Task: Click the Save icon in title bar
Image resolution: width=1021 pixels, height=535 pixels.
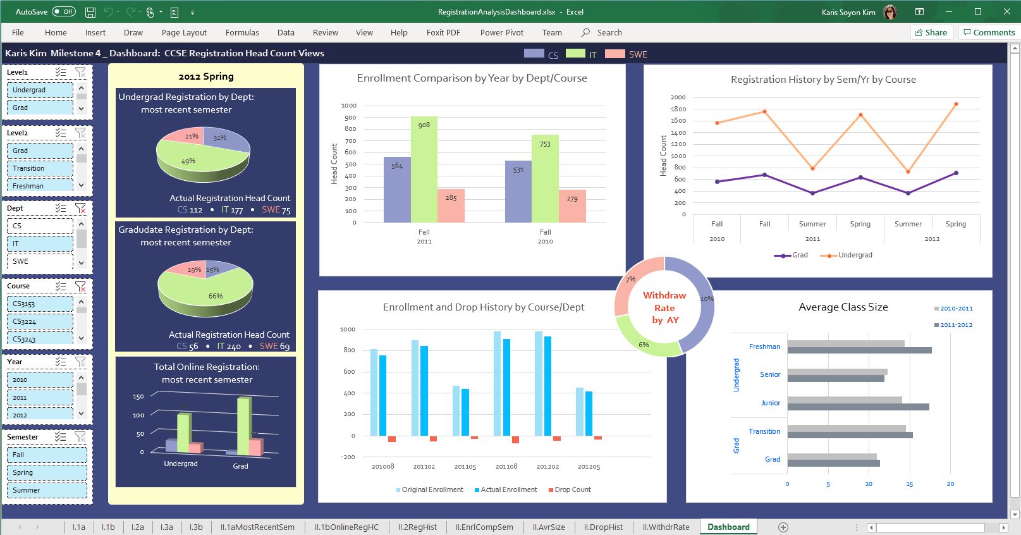Action: (90, 12)
